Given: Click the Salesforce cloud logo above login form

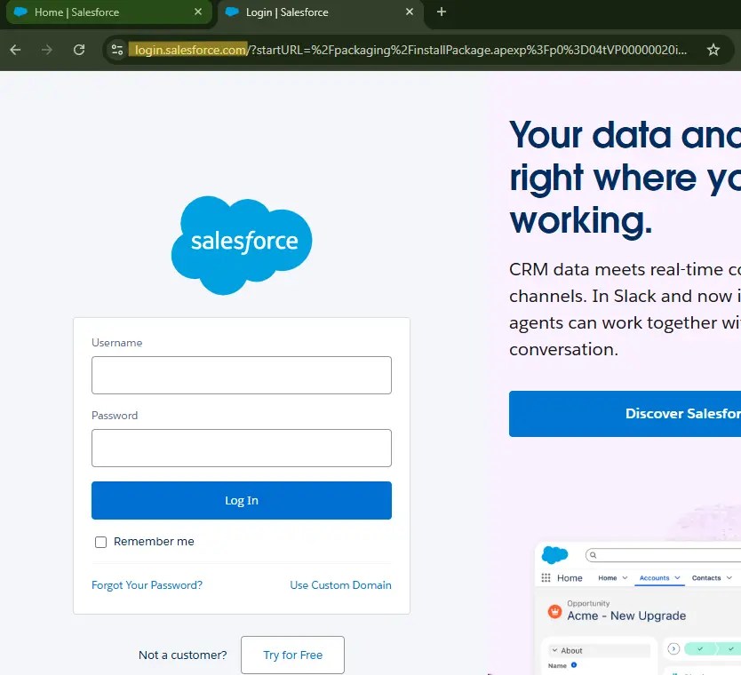Looking at the screenshot, I should click(x=241, y=242).
